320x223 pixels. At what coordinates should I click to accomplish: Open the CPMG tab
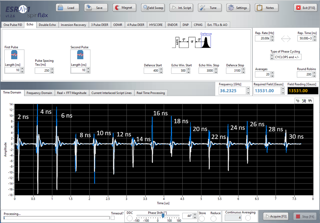[198, 25]
